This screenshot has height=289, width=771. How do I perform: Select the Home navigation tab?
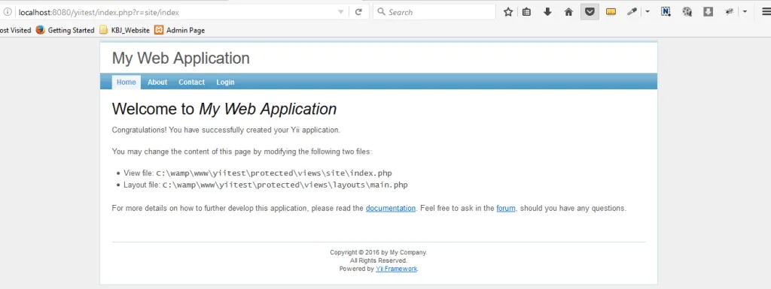pos(126,82)
